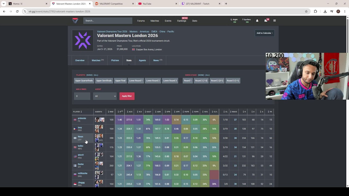Click Jinggg's CL% value 38%
This screenshot has height=196, width=349.
tap(214, 184)
